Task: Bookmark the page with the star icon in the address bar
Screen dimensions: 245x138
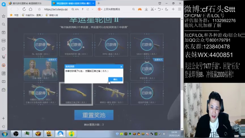Action: [x=39, y=9]
